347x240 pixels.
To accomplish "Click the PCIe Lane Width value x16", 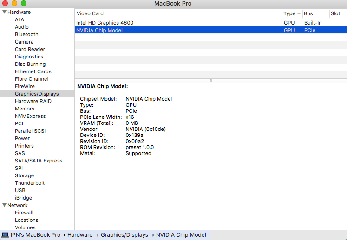I will click(130, 117).
